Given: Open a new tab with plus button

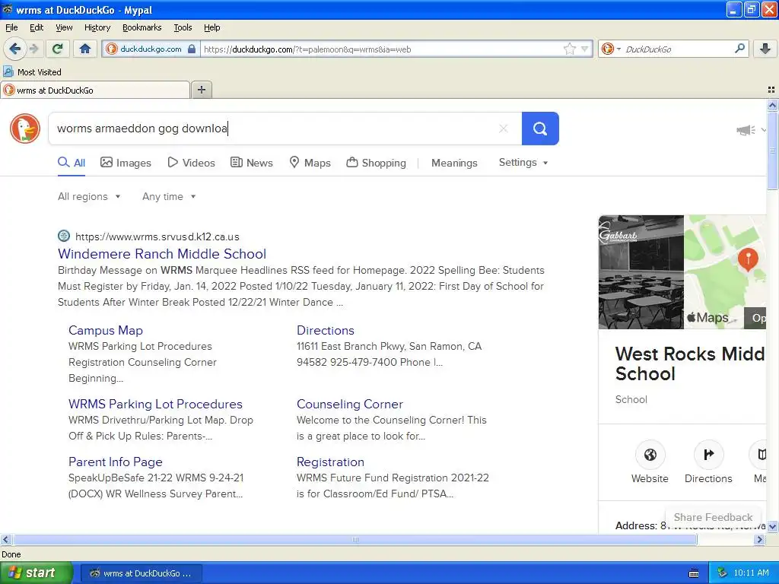Looking at the screenshot, I should 202,90.
